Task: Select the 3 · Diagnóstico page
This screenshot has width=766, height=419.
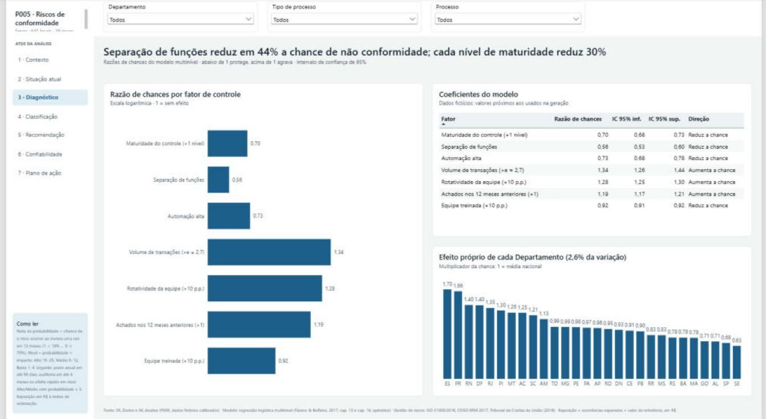Action: 50,97
